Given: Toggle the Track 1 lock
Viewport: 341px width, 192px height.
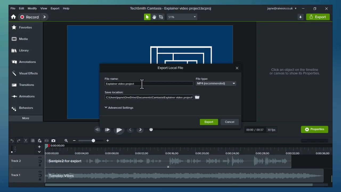Looking at the screenshot, I should coord(40,179).
